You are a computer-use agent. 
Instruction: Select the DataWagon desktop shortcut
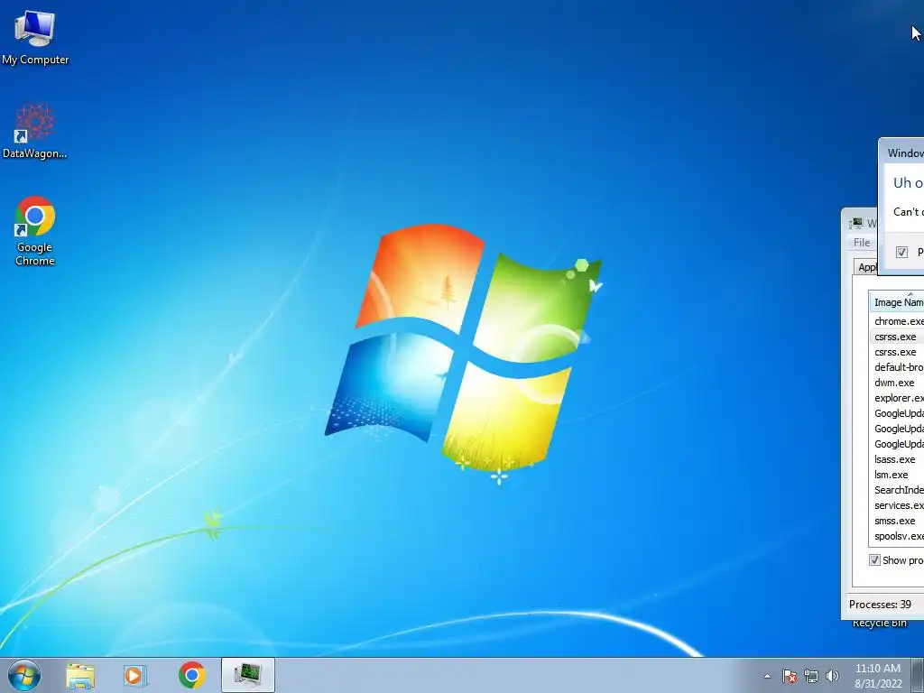pos(35,131)
